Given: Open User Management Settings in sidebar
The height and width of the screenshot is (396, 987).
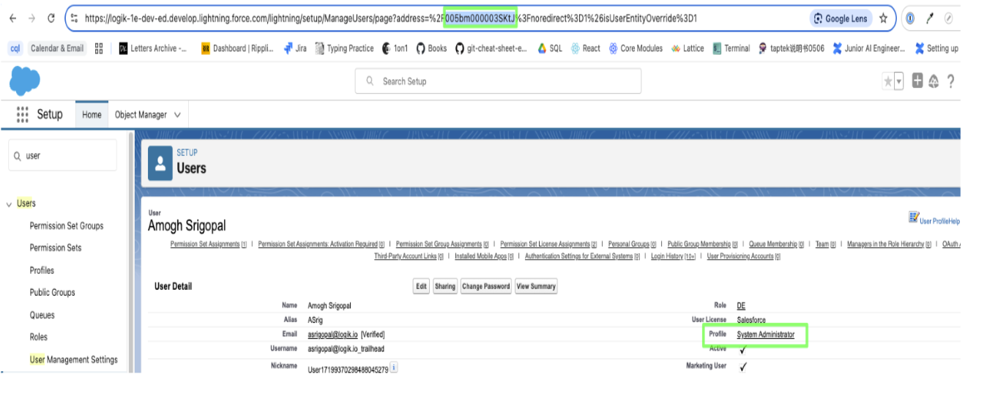Looking at the screenshot, I should tap(73, 359).
